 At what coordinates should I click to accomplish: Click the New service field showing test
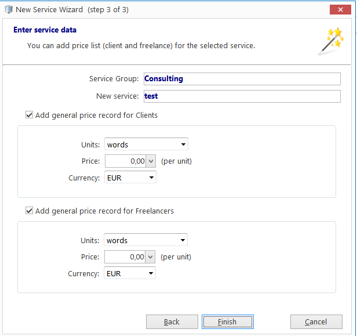[x=242, y=96]
